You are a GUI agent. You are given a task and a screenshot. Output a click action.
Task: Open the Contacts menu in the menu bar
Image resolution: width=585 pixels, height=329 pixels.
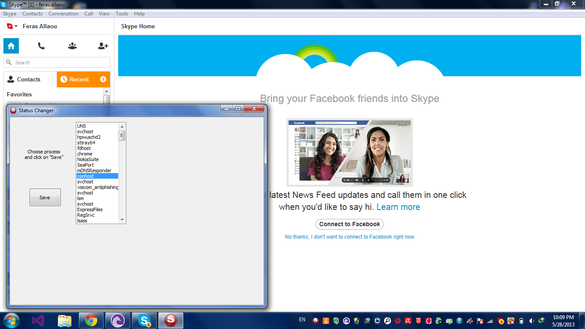coord(33,14)
